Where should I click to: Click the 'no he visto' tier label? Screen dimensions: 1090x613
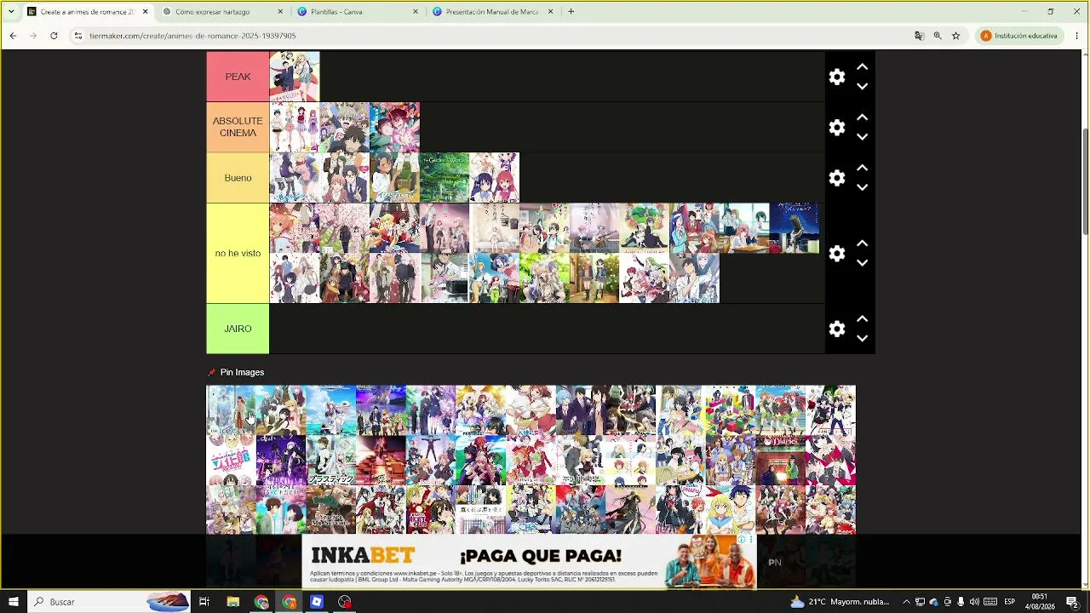pos(238,253)
